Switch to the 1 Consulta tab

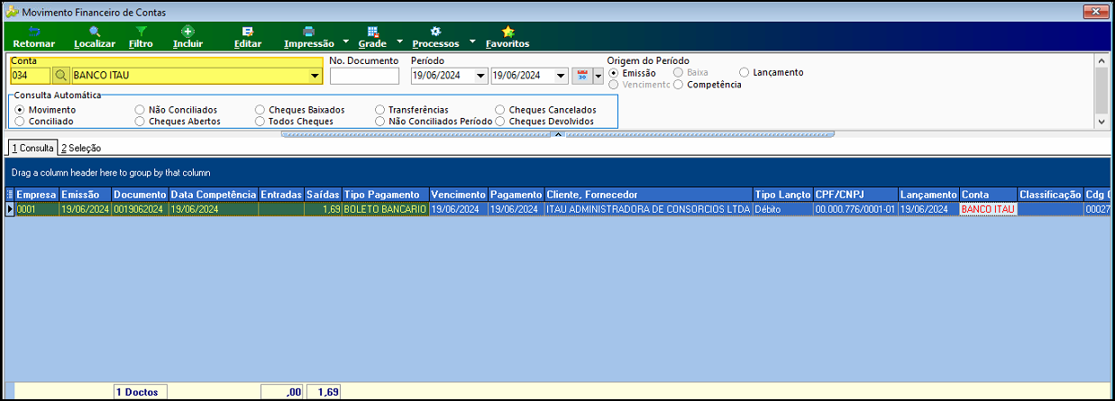32,148
